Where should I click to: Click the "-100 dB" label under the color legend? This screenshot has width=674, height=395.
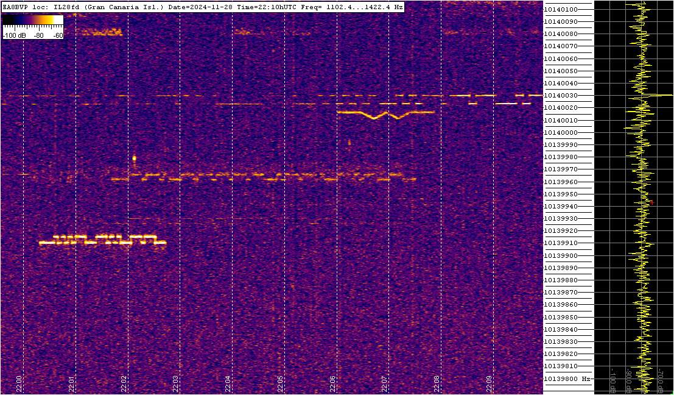coord(13,35)
